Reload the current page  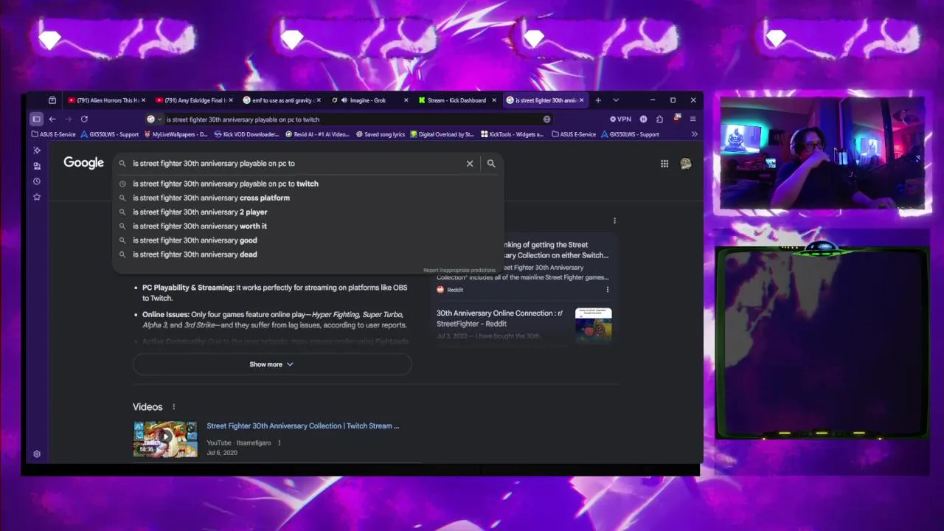point(84,119)
